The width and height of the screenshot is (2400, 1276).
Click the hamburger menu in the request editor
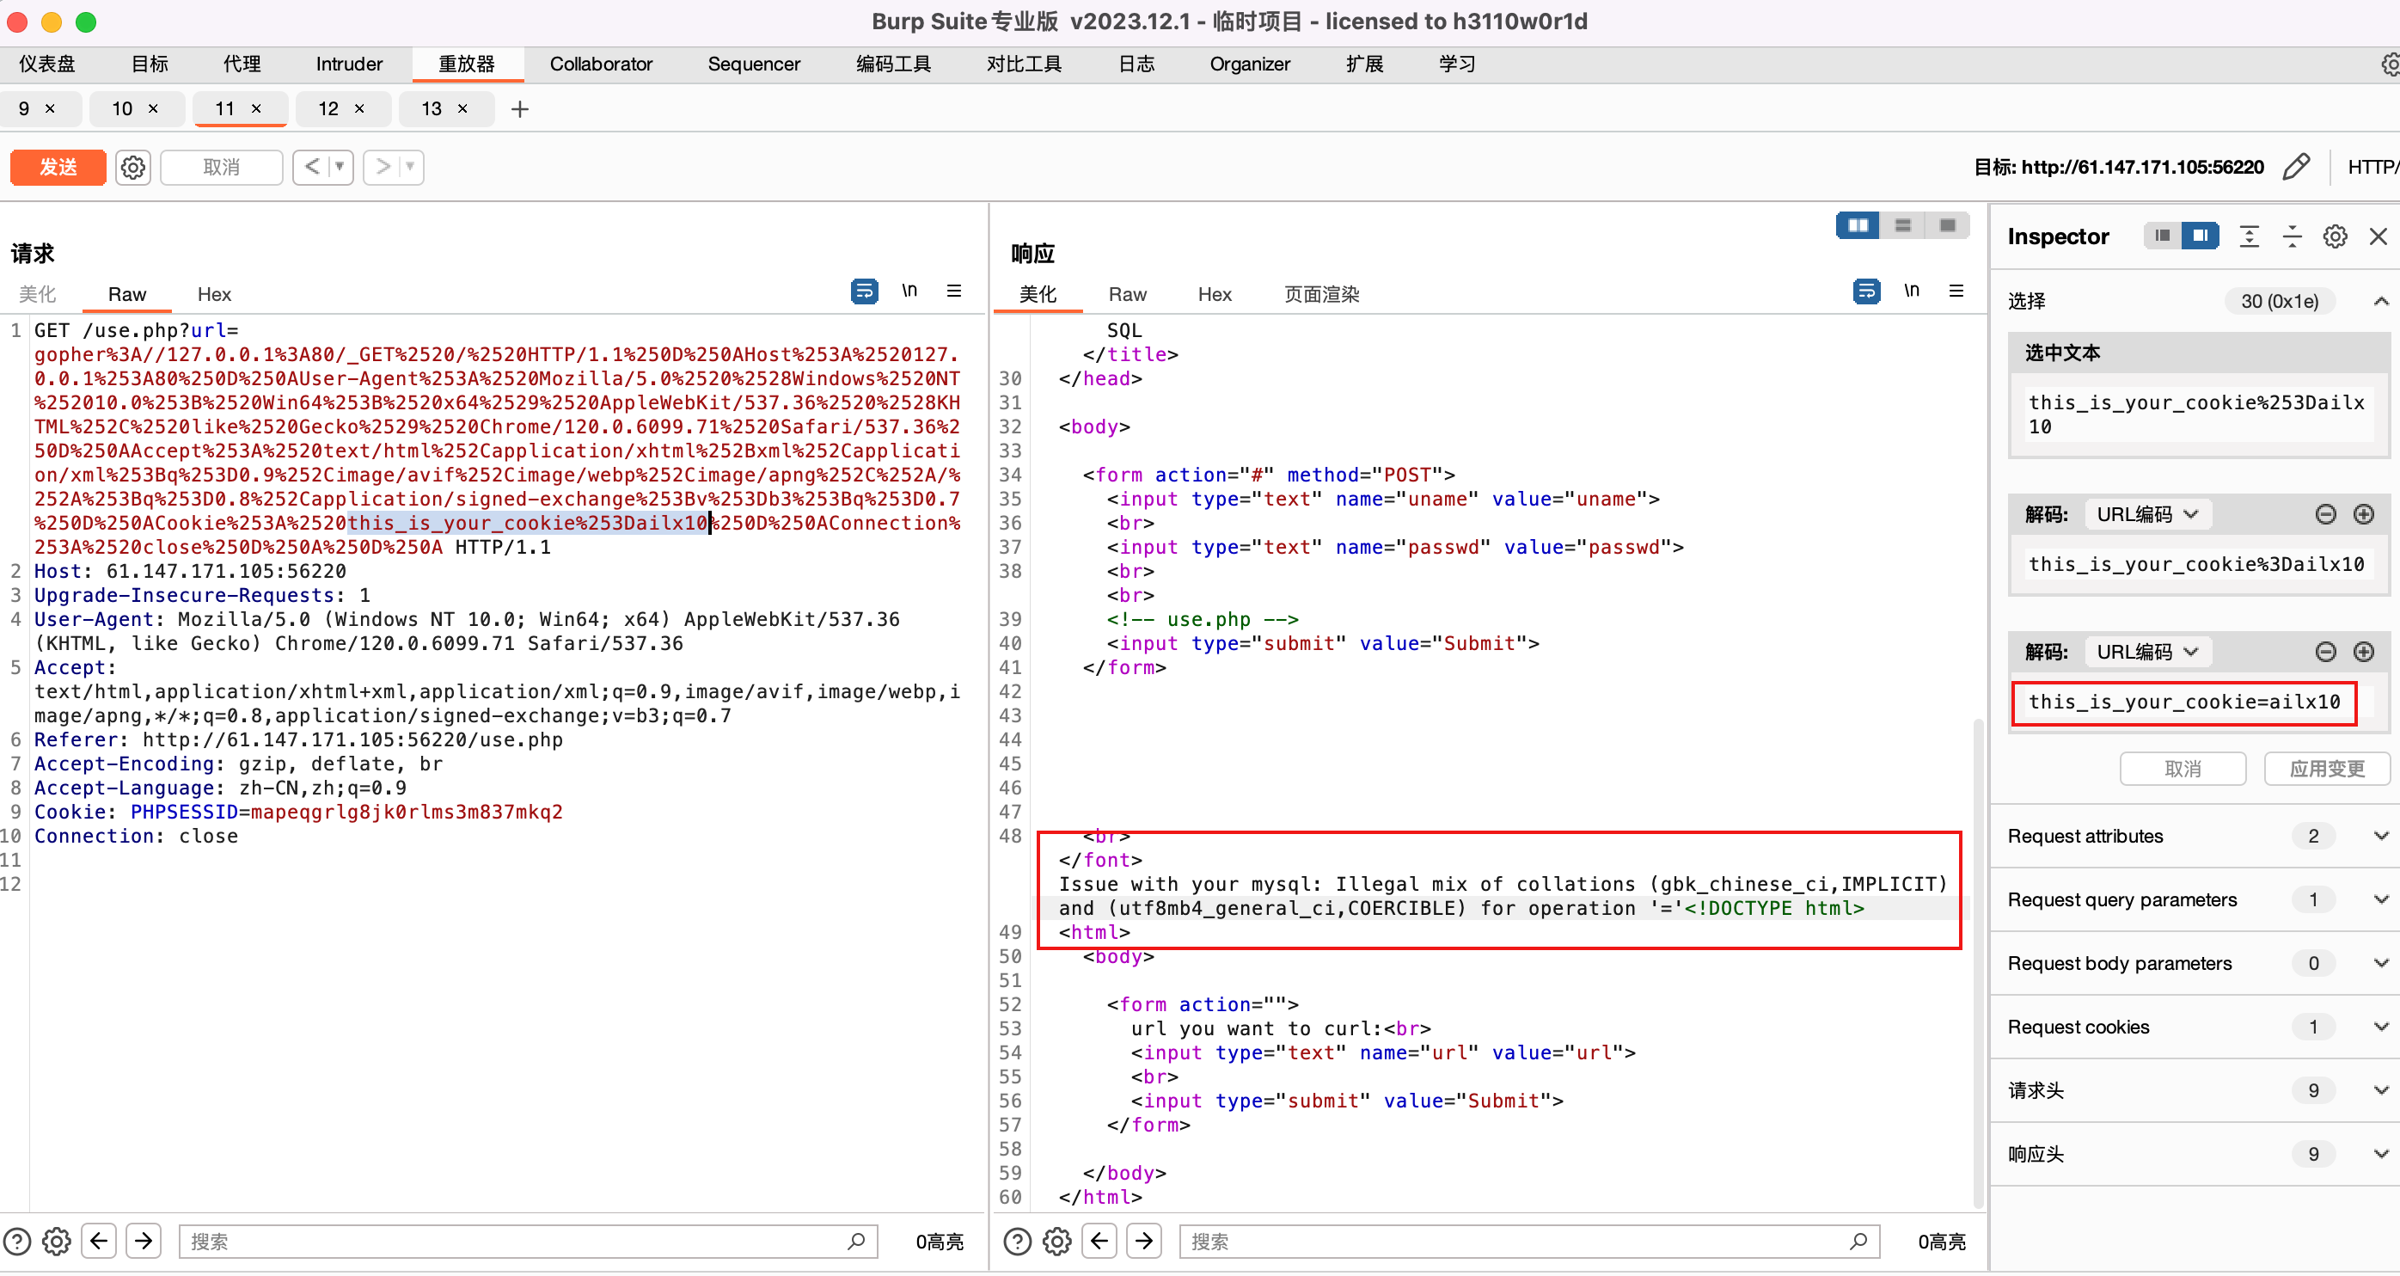[x=954, y=291]
